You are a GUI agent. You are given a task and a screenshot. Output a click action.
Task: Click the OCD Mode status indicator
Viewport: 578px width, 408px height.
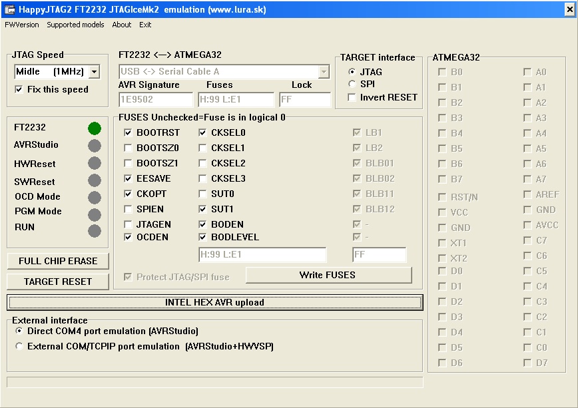(x=95, y=198)
